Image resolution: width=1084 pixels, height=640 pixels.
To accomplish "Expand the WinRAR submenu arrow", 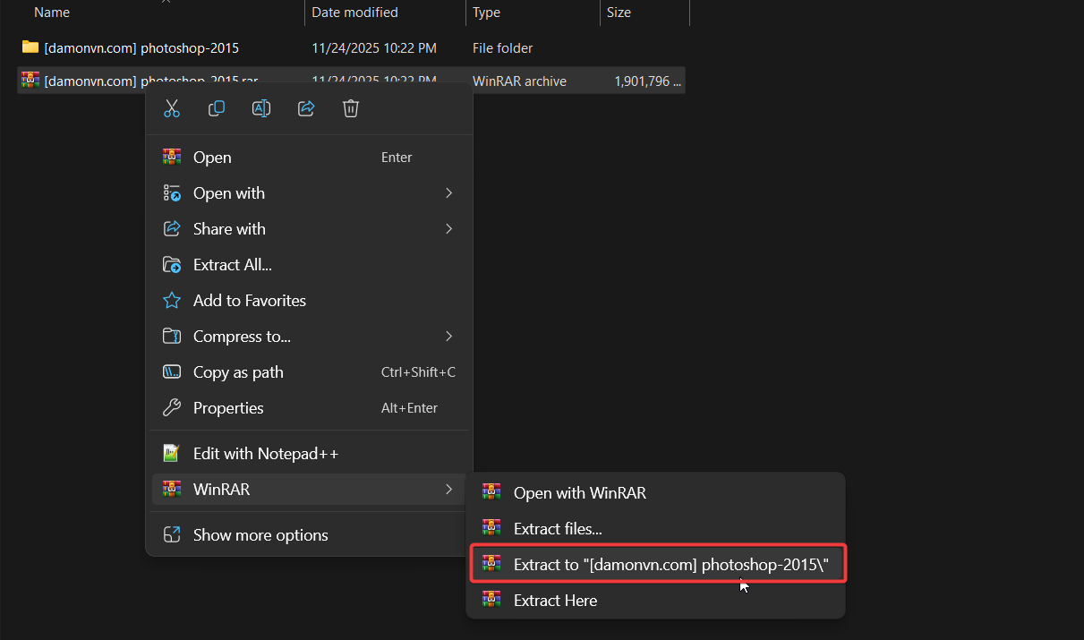I will (x=449, y=489).
